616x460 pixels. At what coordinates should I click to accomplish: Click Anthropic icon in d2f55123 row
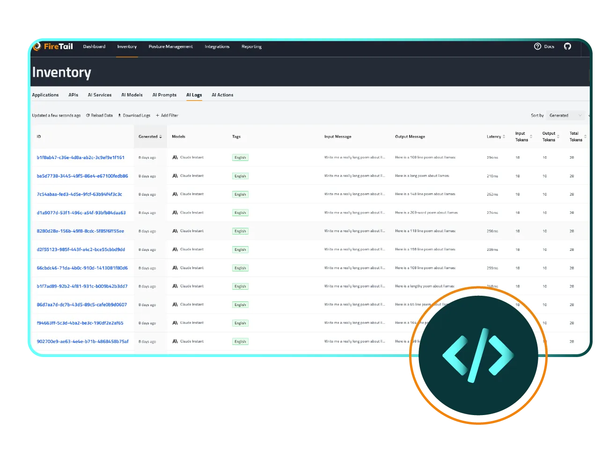tap(175, 249)
